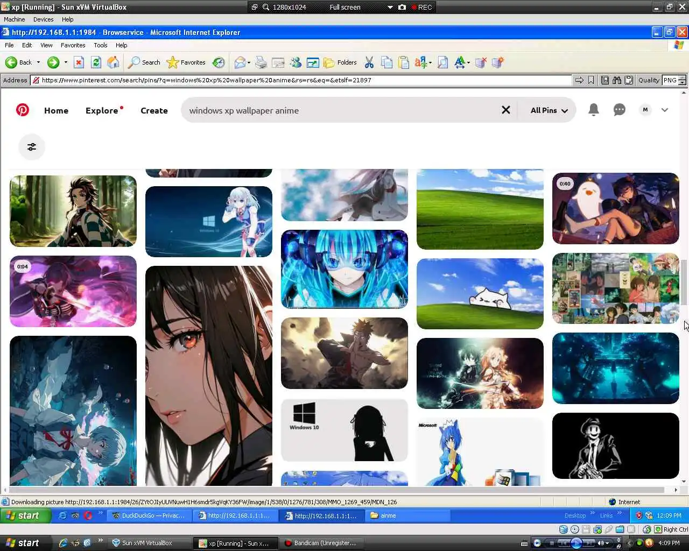This screenshot has height=551, width=689.
Task: Expand the Translate icon dropdown arrow
Action: (430, 62)
